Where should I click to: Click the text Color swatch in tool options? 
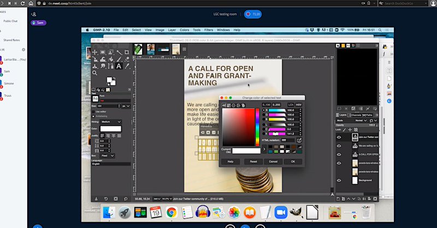click(x=111, y=128)
